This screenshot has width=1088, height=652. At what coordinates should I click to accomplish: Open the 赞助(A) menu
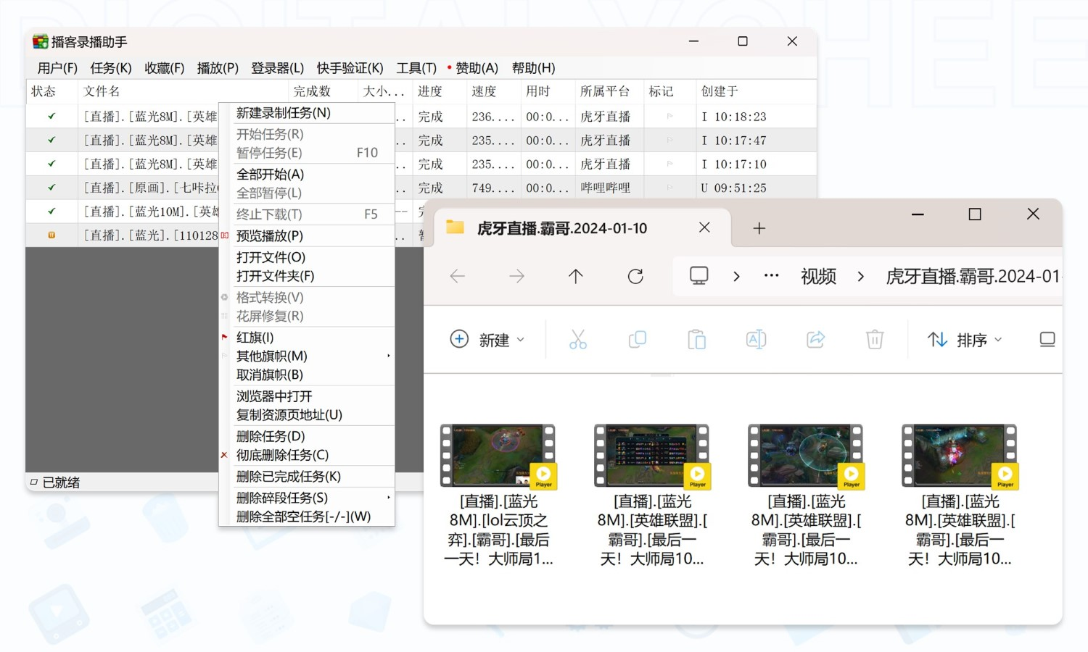[477, 68]
